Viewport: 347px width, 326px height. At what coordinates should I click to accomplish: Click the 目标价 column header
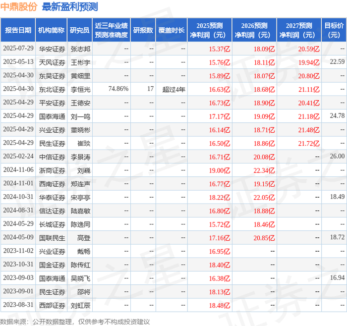pos(334,30)
